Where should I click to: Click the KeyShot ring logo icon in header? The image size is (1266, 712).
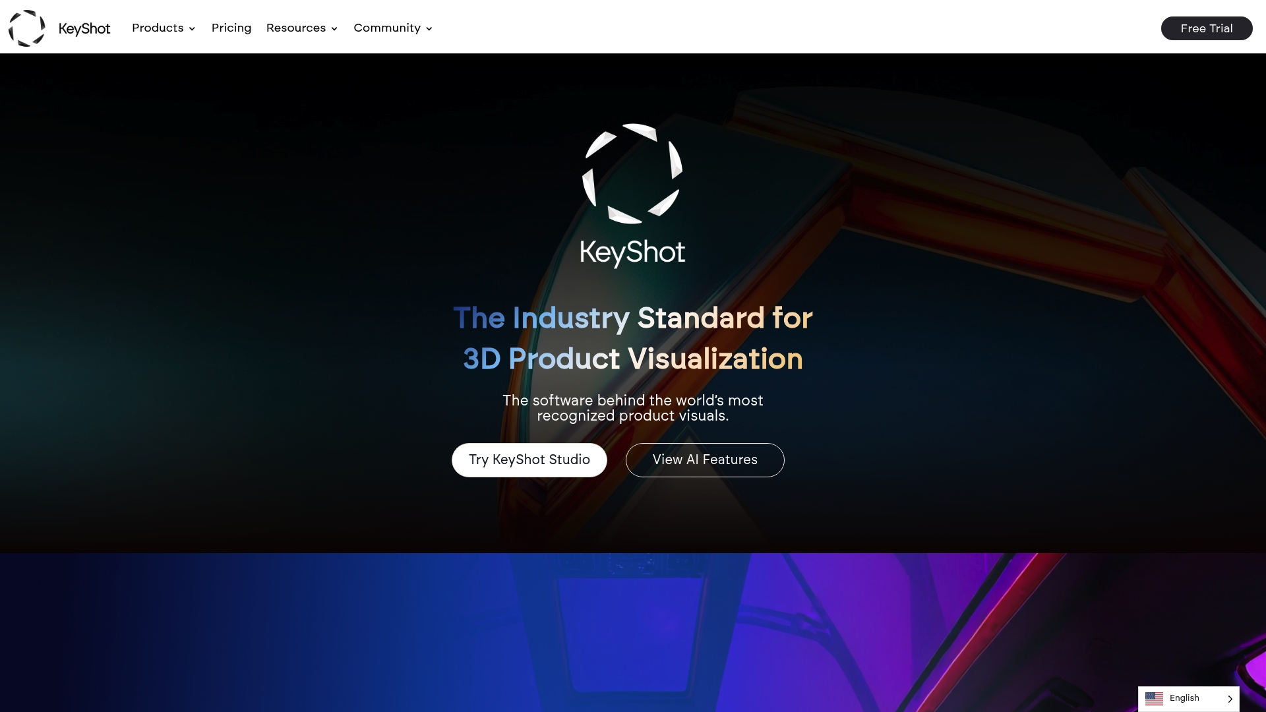pyautogui.click(x=27, y=28)
